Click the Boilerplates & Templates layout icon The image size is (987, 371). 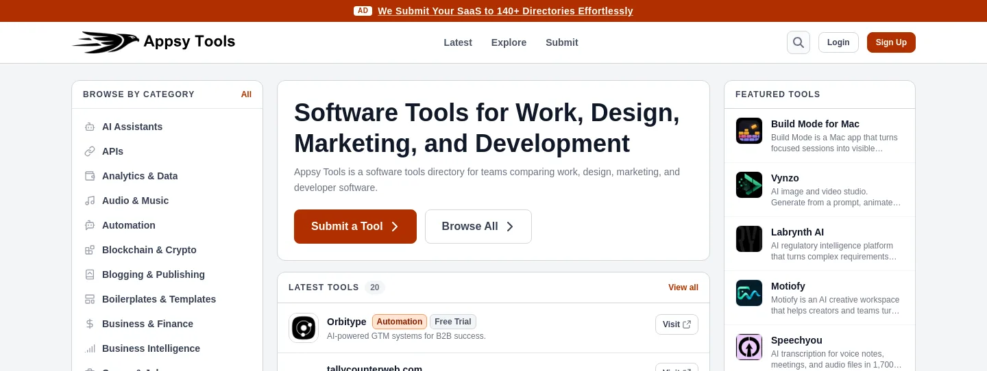pos(90,299)
